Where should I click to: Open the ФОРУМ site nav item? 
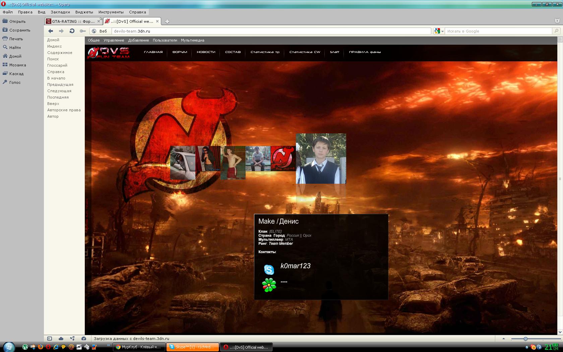[180, 52]
